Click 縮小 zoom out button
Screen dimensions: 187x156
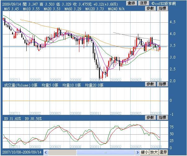click(145, 152)
